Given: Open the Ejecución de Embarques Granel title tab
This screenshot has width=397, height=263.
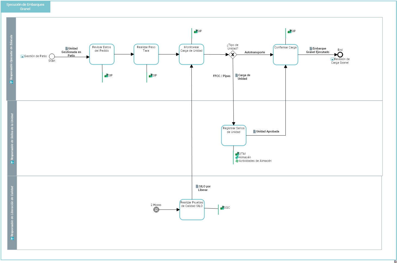Looking at the screenshot, I should 26,7.
